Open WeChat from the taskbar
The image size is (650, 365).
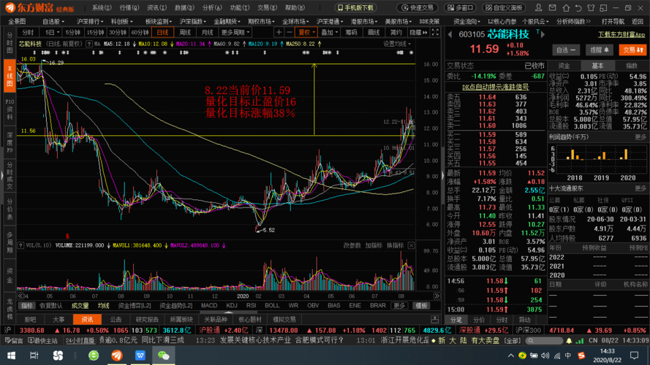[x=163, y=356]
